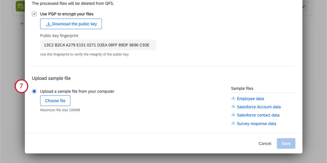Click the Save button
This screenshot has height=163, width=327.
pos(286,143)
